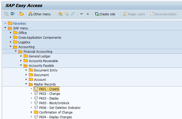Select the Cross-Application Components label
The image size is (182, 119).
click(40, 38)
